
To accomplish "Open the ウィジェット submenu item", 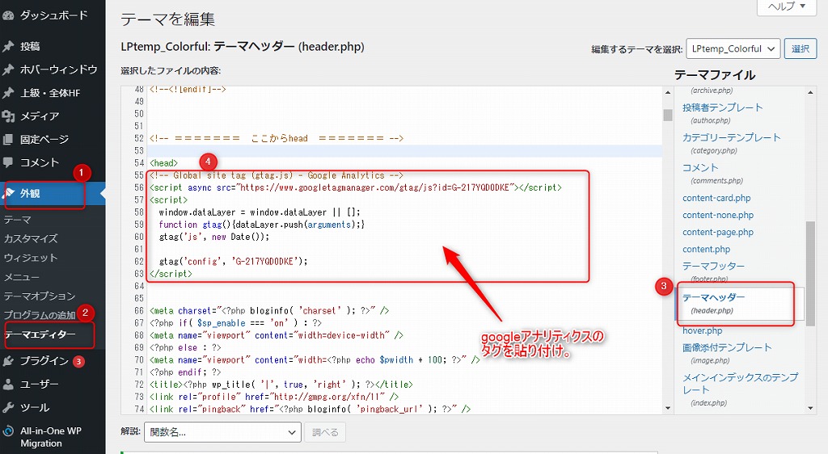I will coord(31,258).
